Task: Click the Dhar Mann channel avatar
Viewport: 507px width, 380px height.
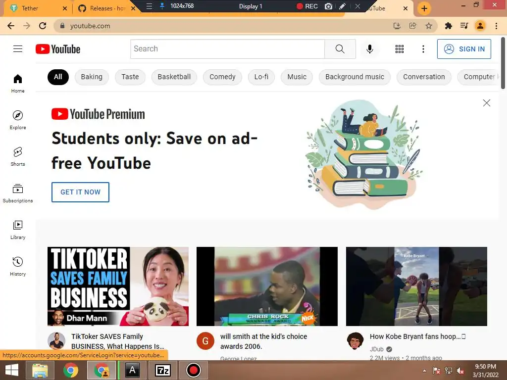Action: pyautogui.click(x=56, y=340)
